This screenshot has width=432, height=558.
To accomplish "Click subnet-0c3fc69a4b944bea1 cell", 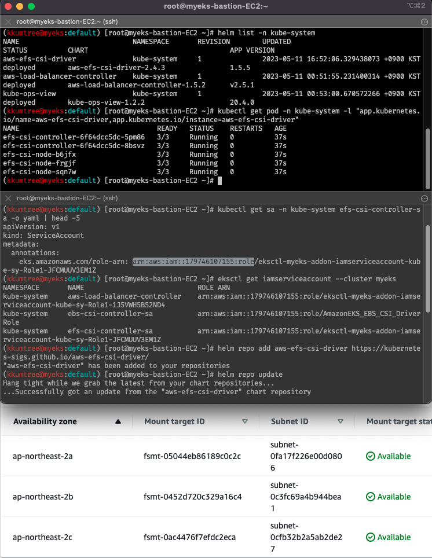I will click(306, 497).
